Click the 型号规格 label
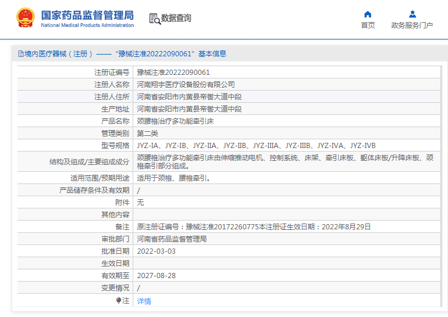The image size is (448, 317). 115,146
